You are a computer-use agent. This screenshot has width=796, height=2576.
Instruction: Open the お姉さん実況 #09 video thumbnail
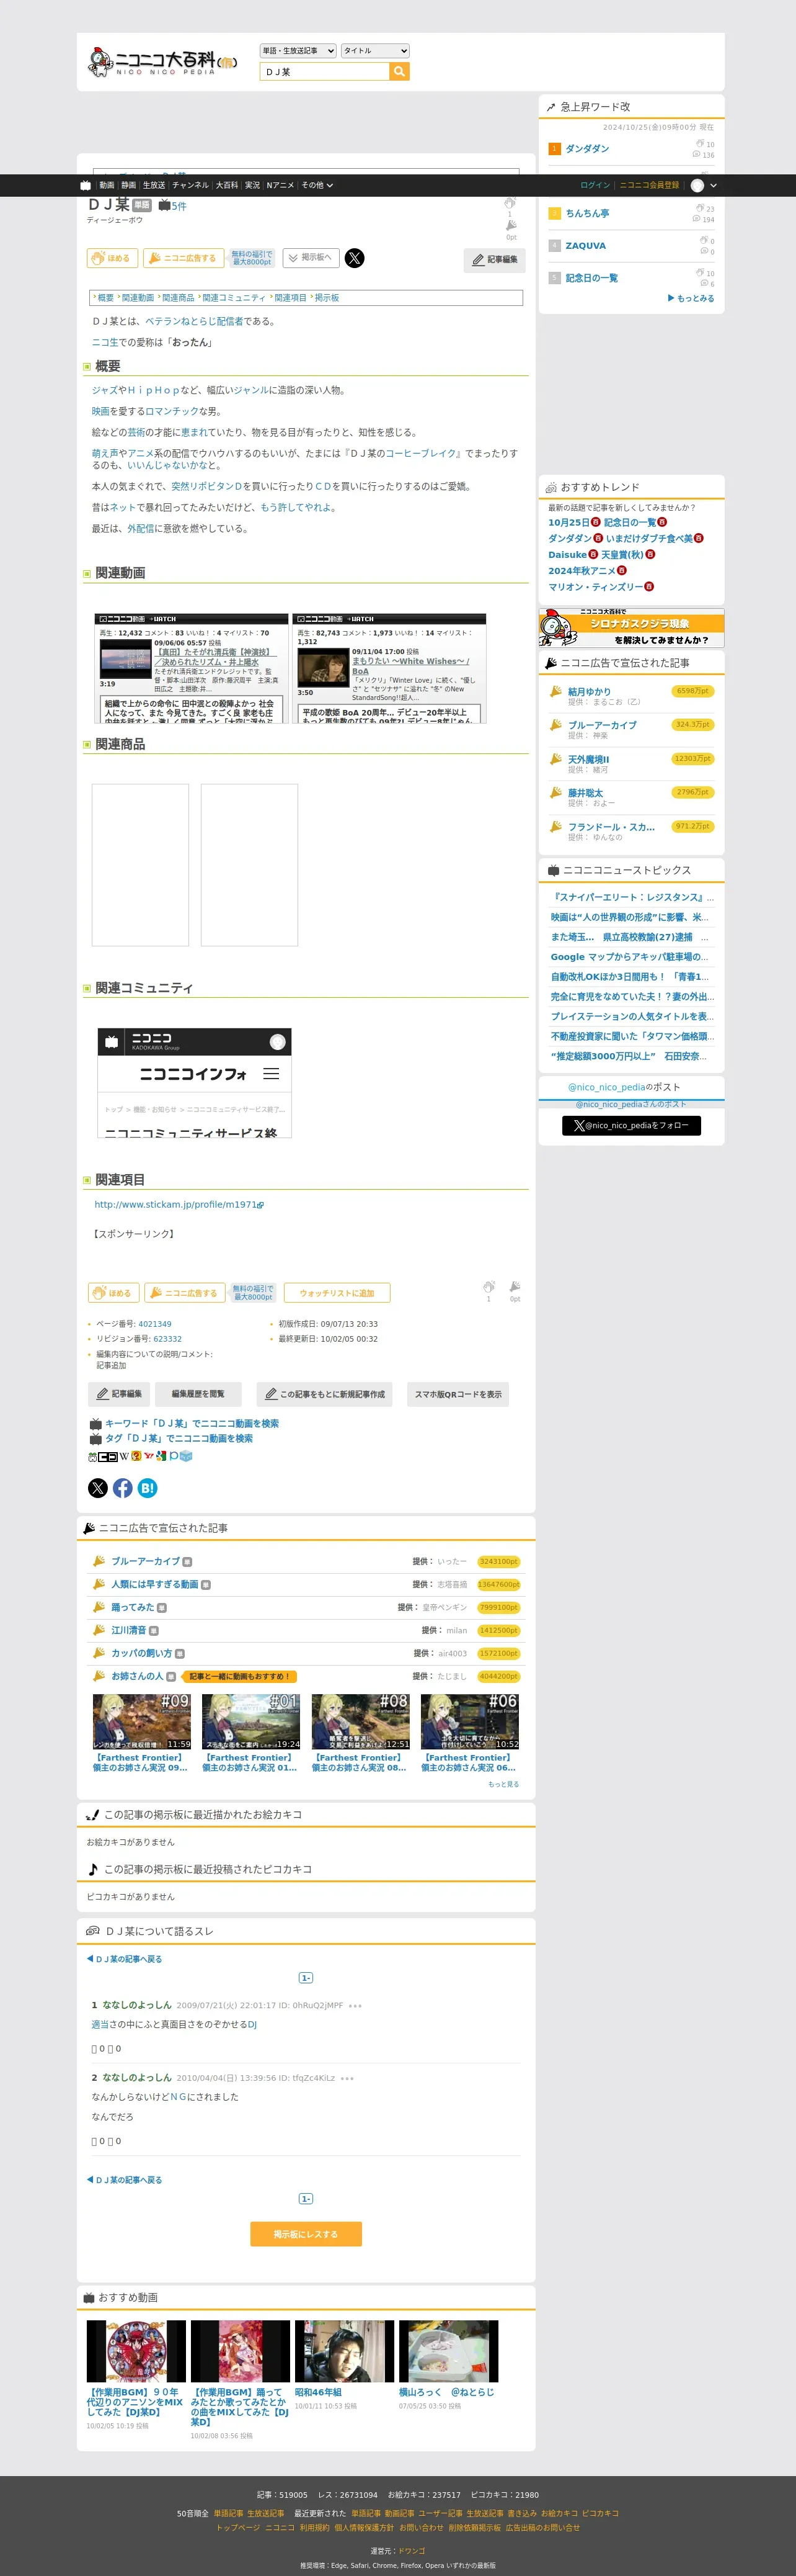click(x=142, y=1721)
